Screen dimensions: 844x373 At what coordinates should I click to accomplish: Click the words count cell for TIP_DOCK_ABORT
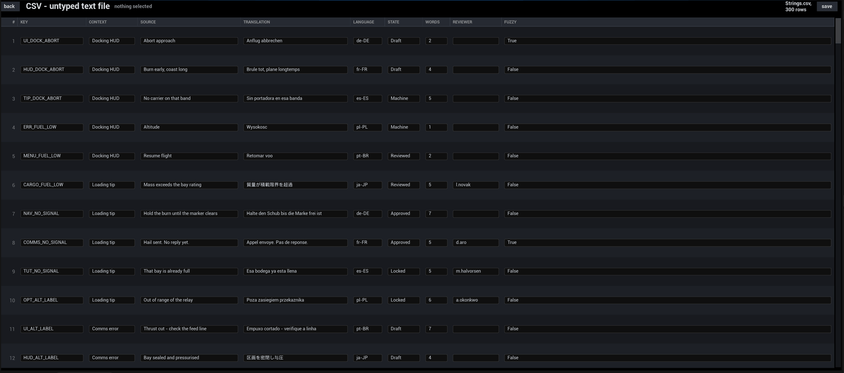tap(436, 99)
